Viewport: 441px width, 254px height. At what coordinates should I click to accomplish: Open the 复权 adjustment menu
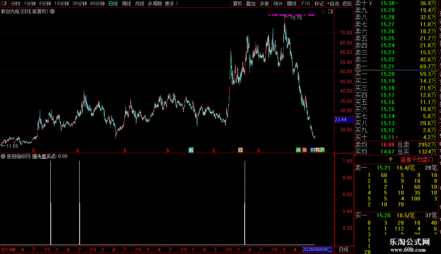[x=237, y=4]
